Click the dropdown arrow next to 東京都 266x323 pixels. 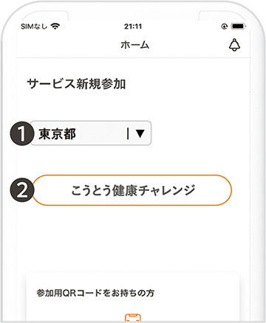tap(140, 133)
